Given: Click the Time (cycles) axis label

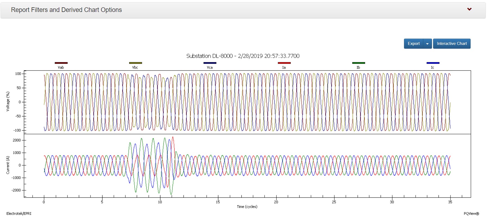Looking at the screenshot, I should (x=247, y=207).
